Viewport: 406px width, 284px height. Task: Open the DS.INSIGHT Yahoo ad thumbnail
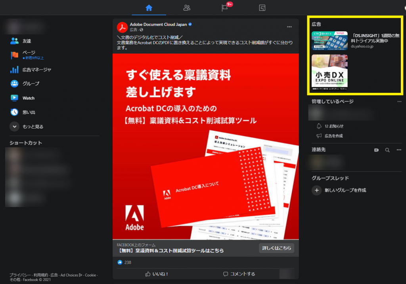coord(329,41)
